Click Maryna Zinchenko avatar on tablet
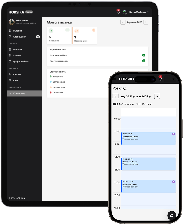The height and width of the screenshot is (224, 183). pos(125,12)
